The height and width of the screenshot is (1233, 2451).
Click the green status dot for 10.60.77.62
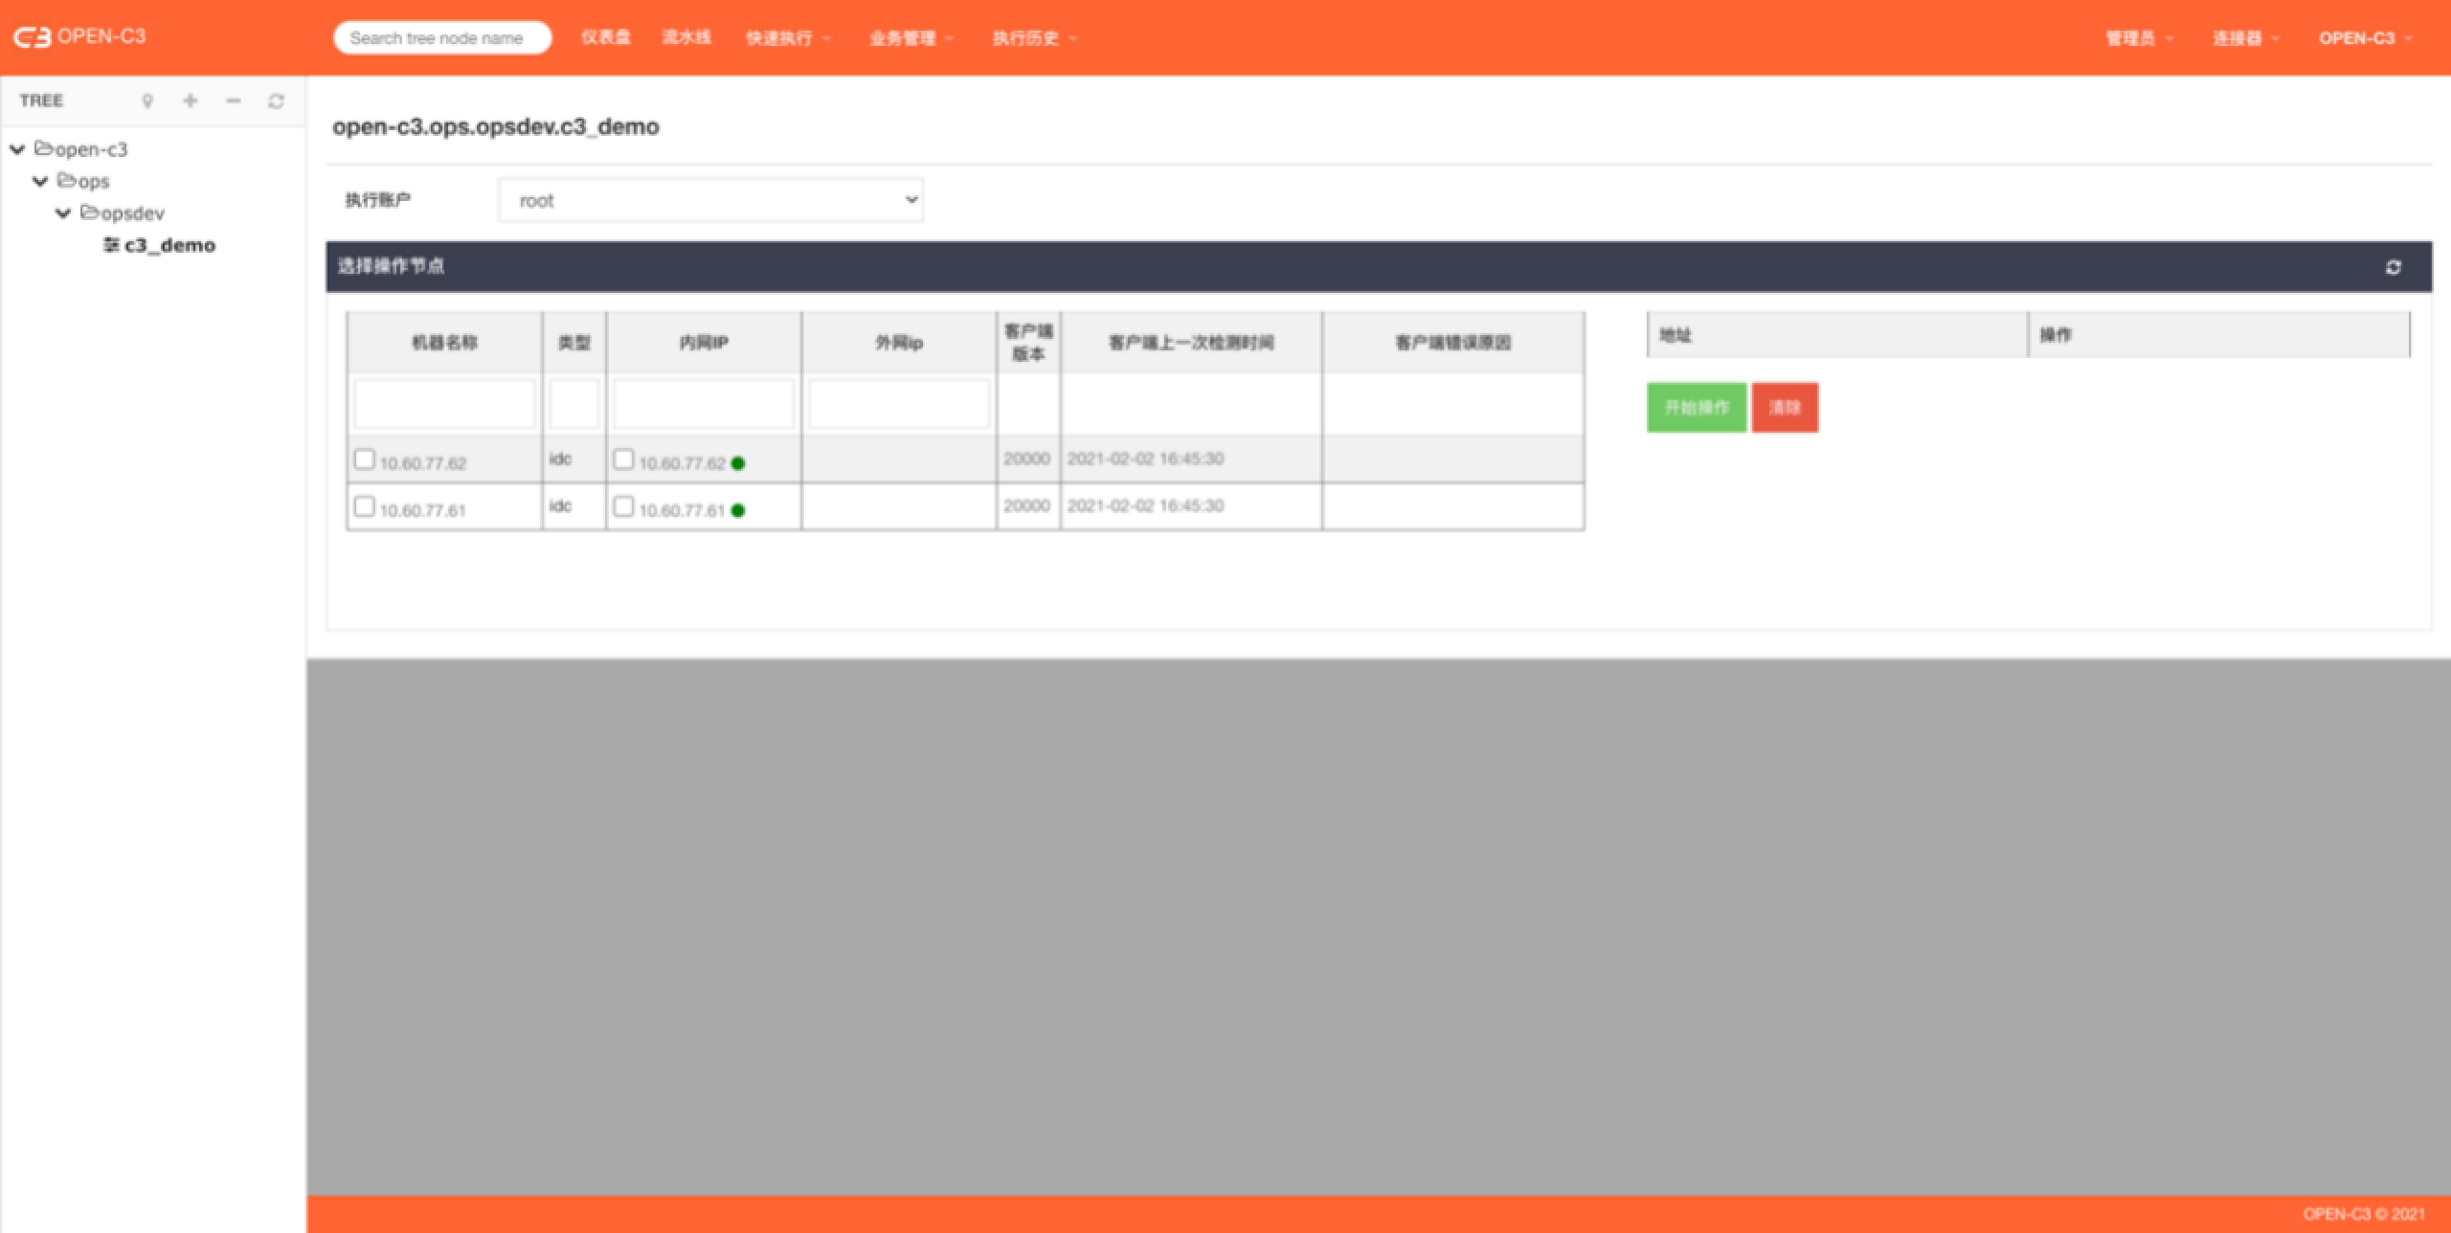pyautogui.click(x=738, y=463)
